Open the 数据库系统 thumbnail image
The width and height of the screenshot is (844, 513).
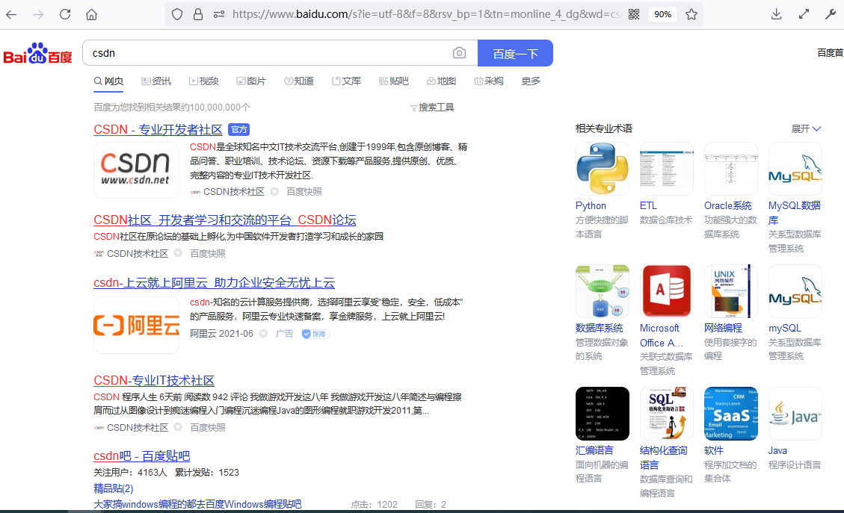coord(602,291)
